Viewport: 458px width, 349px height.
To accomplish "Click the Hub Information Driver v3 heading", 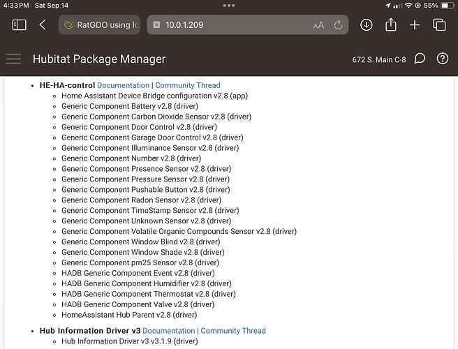I will click(90, 331).
